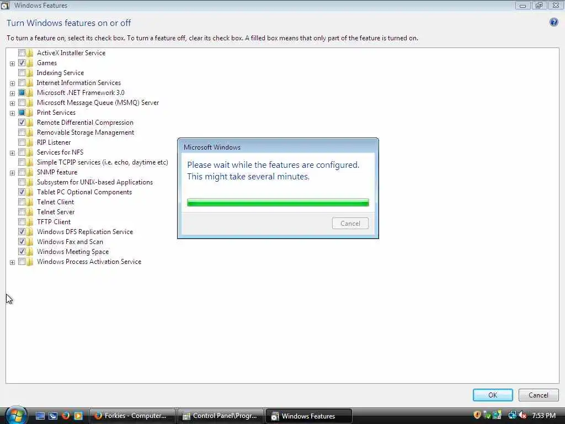This screenshot has width=565, height=424.
Task: Expand the SNMP feature node
Action: click(x=12, y=173)
